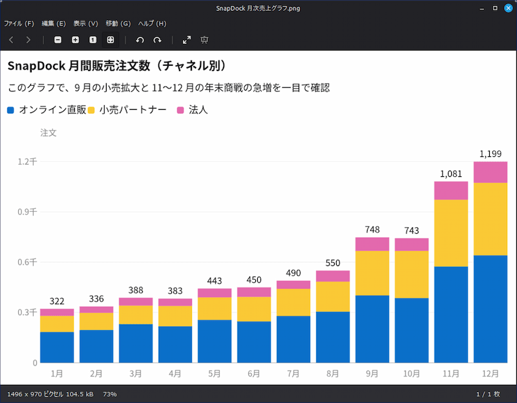Click the 1.2千 axis label
The height and width of the screenshot is (403, 517).
click(x=27, y=161)
